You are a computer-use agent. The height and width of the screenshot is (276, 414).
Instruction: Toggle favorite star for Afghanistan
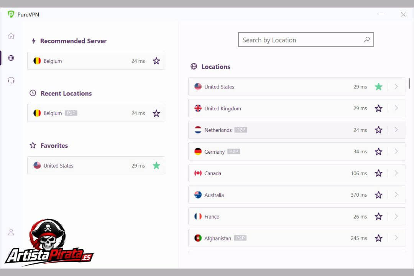tap(379, 238)
